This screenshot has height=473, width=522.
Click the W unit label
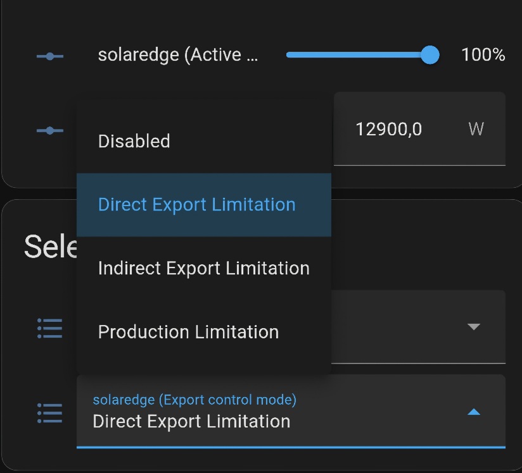[x=476, y=129]
